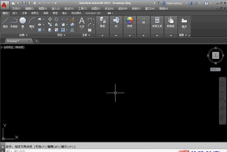Click the Hatch pattern fill icon
This screenshot has width=227, height=152.
pos(40,30)
